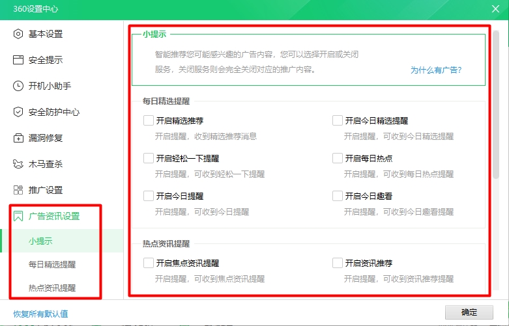
Task: Open the 基本设置 section
Action: click(x=46, y=34)
